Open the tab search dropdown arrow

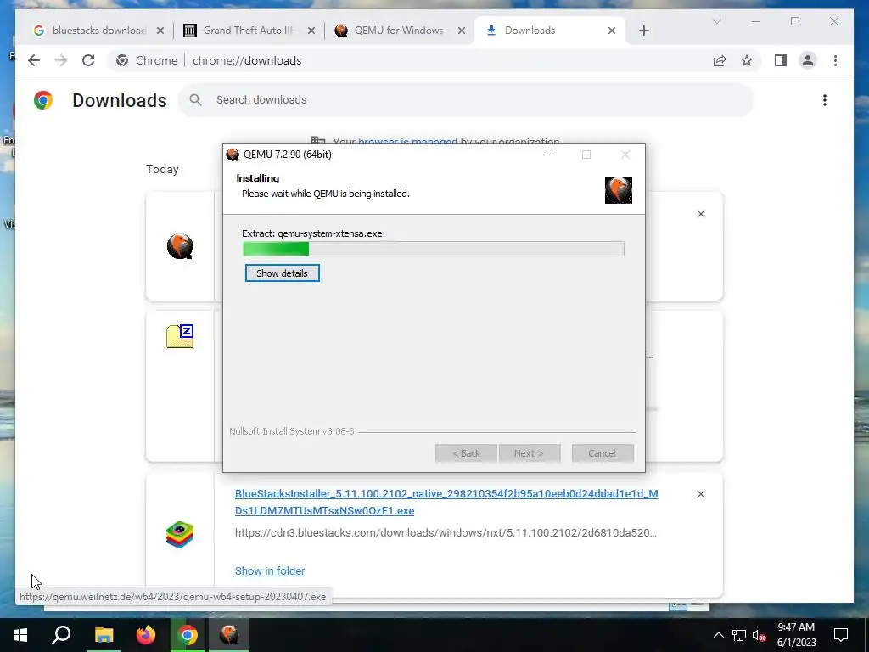(716, 21)
